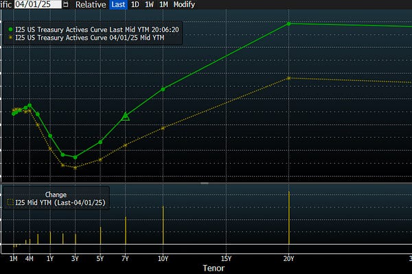Image resolution: width=412 pixels, height=274 pixels.
Task: Click the yellow 10Y data point
Action: tap(163, 128)
